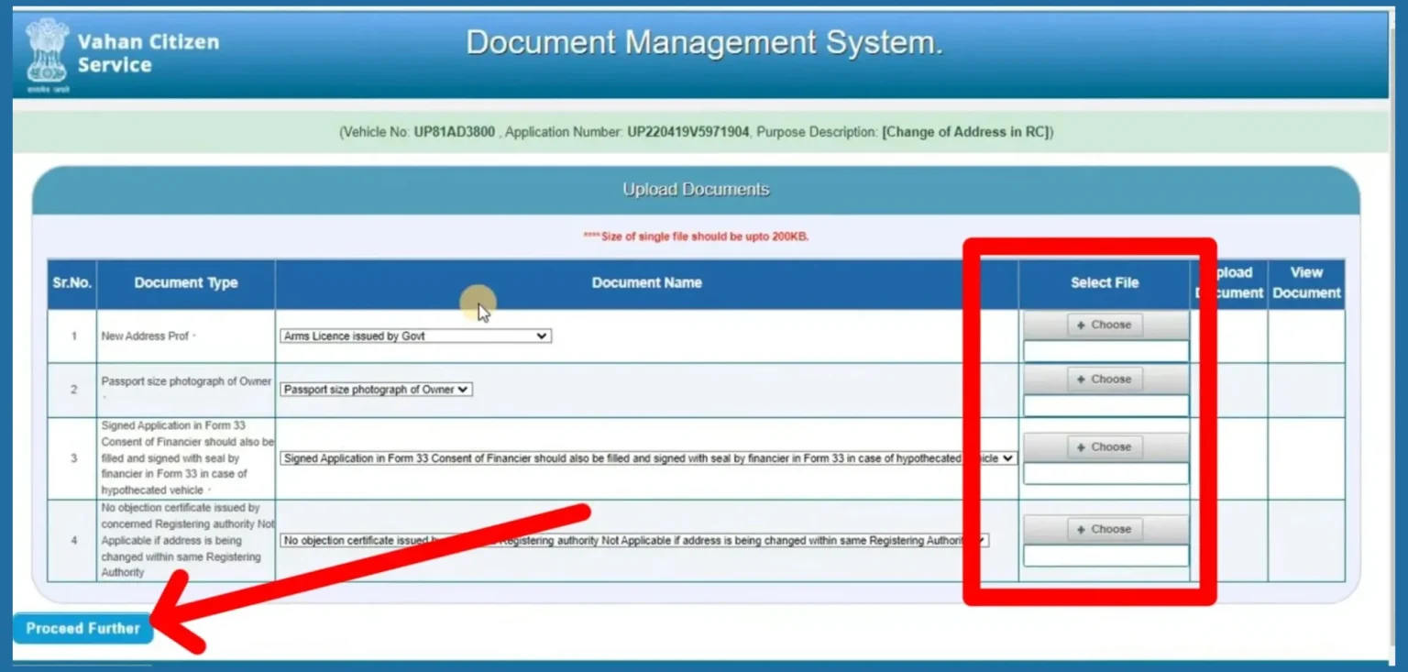Click the file name field in row 1
The image size is (1408, 672).
pyautogui.click(x=1105, y=349)
